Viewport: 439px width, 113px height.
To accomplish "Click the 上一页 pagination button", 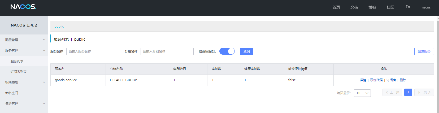I will [393, 92].
